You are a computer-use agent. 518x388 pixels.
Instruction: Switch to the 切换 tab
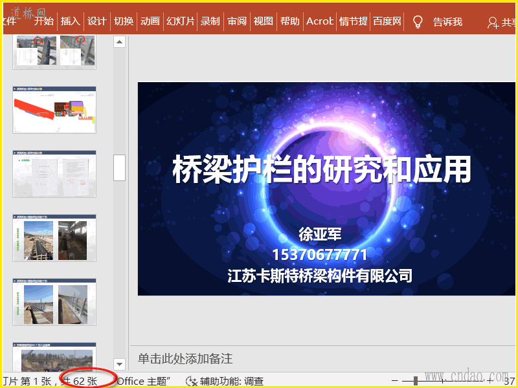coord(124,21)
